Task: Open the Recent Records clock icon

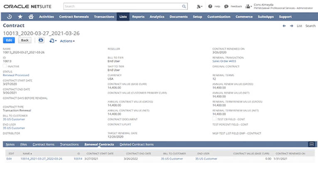Action: point(10,17)
